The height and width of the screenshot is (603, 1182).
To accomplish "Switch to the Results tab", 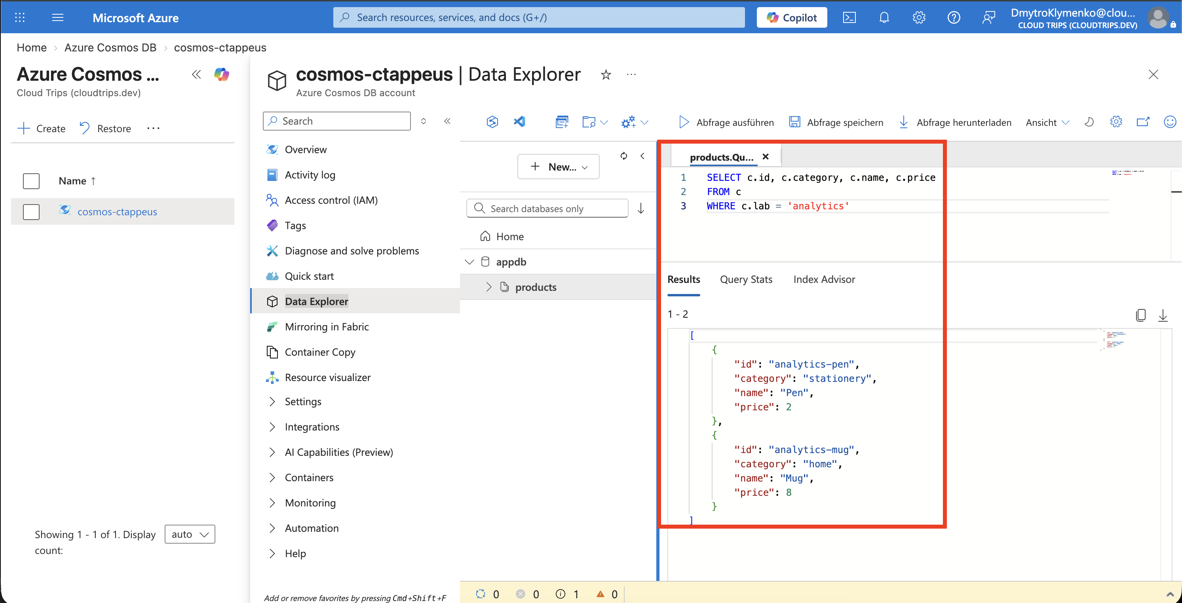I will pyautogui.click(x=684, y=279).
